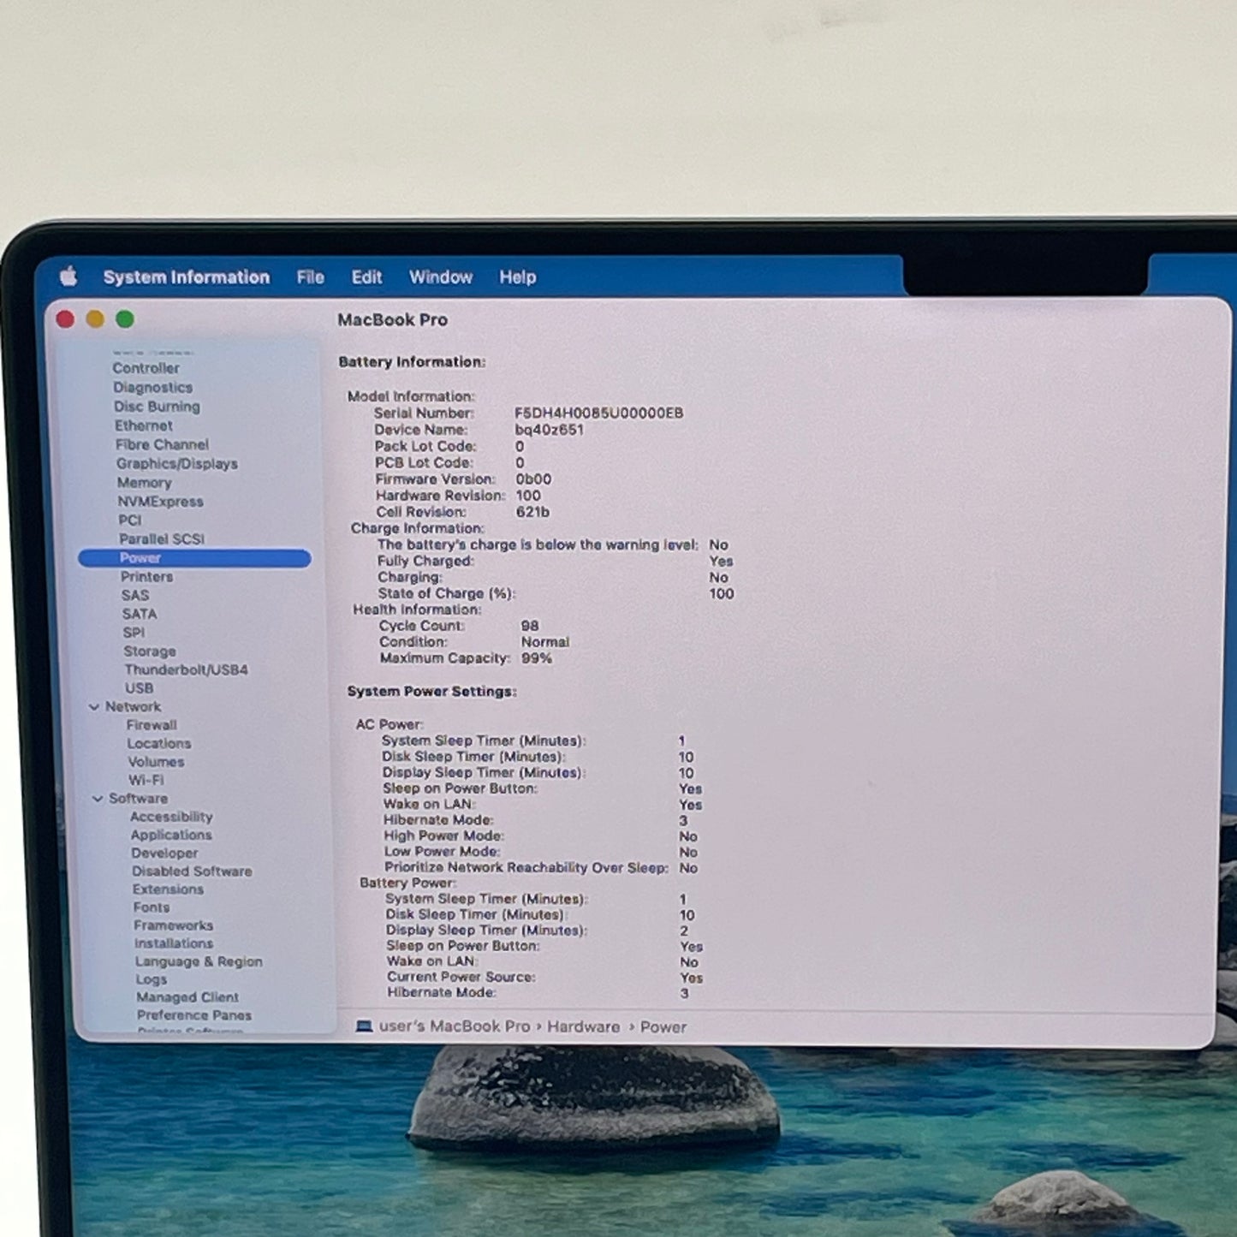The width and height of the screenshot is (1237, 1237).
Task: Select Controller in the sidebar
Action: (x=146, y=368)
